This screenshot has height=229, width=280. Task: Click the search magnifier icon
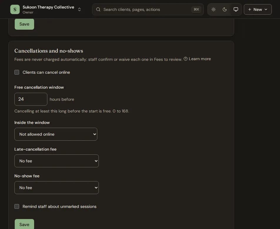(98, 9)
